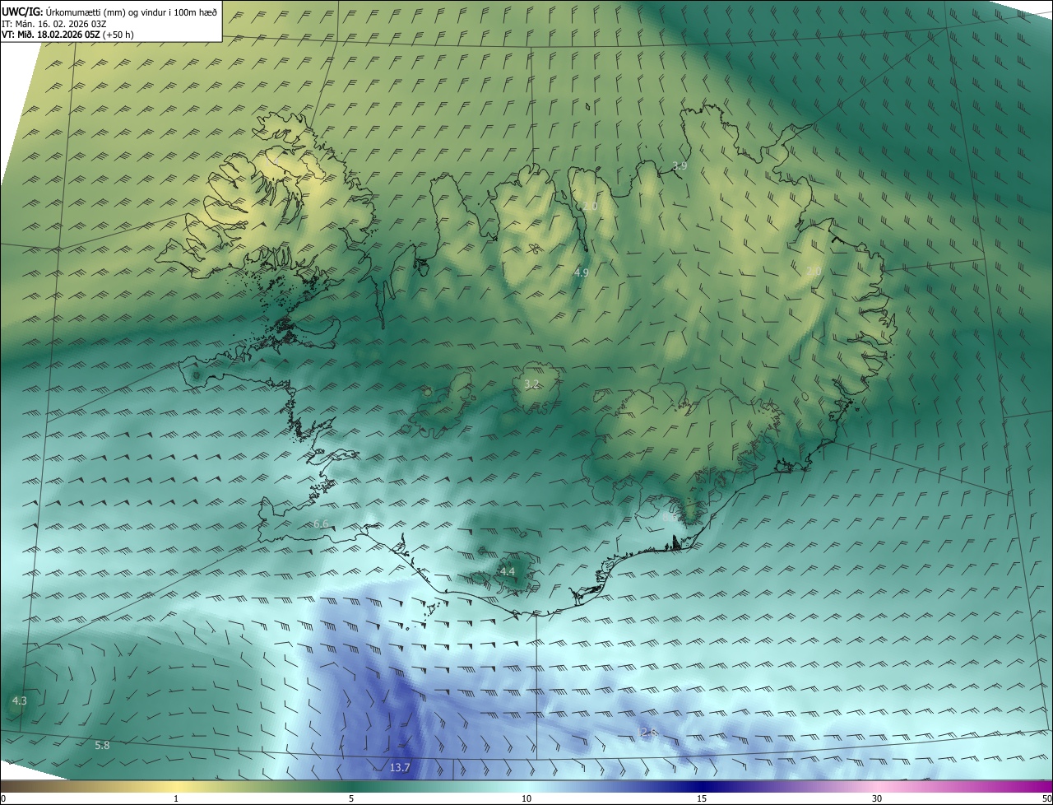Click the '6.6' value label near Reykjanes
Viewport: 1053px width, 805px height.
[x=321, y=523]
